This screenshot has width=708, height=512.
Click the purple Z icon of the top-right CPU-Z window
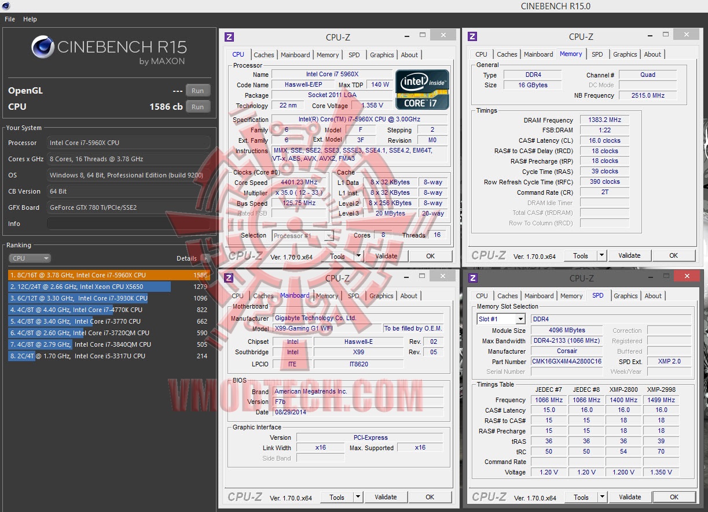coord(472,36)
